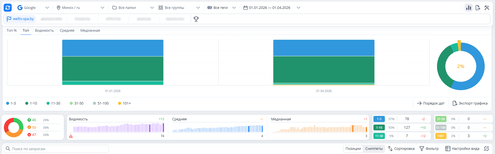
Task: Open the Медианная tab
Action: click(x=90, y=31)
